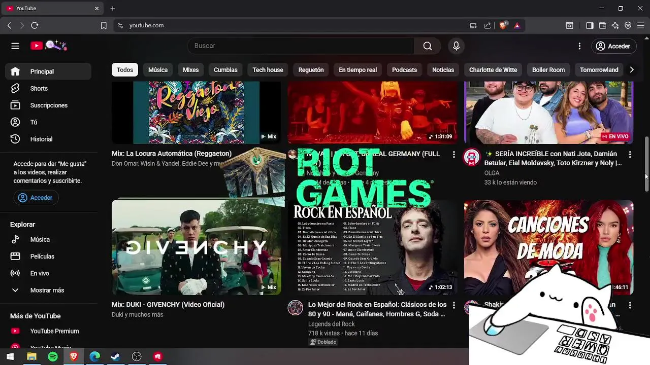Click the Acceder button in the header
This screenshot has height=365, width=650.
[x=613, y=46]
